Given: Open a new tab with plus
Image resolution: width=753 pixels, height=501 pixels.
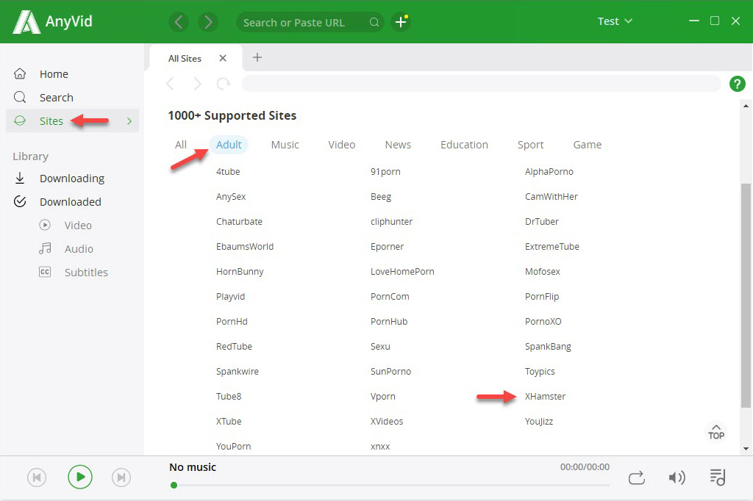Looking at the screenshot, I should 257,57.
